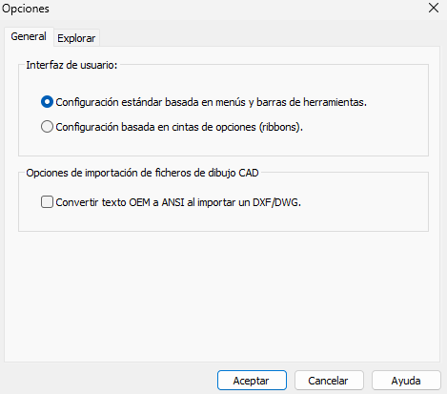Click the 'al importar un DXF/DWG' checkbox label
The width and height of the screenshot is (447, 394).
pyautogui.click(x=244, y=202)
